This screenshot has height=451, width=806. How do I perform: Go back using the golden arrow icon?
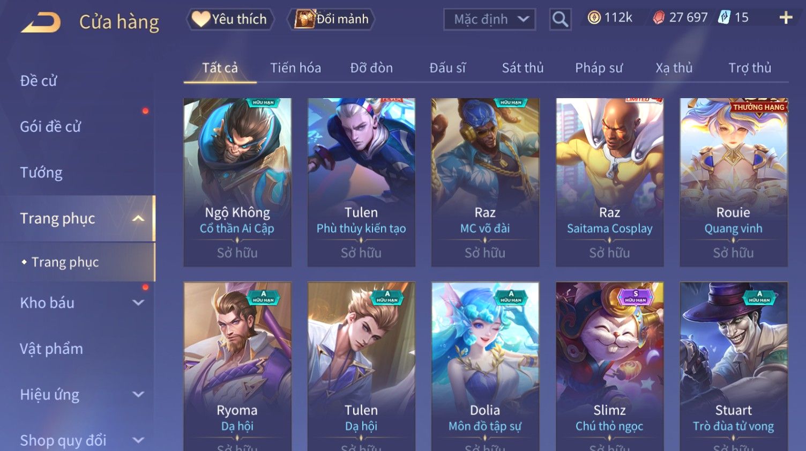pyautogui.click(x=41, y=23)
